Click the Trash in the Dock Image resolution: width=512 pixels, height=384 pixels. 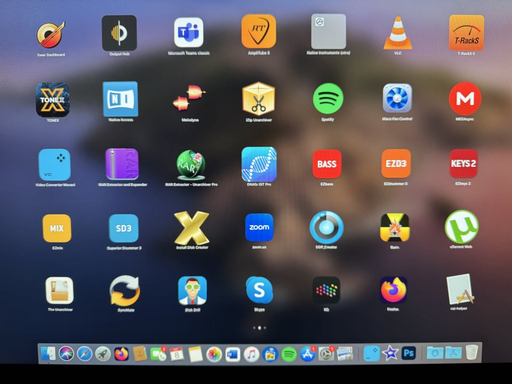471,353
